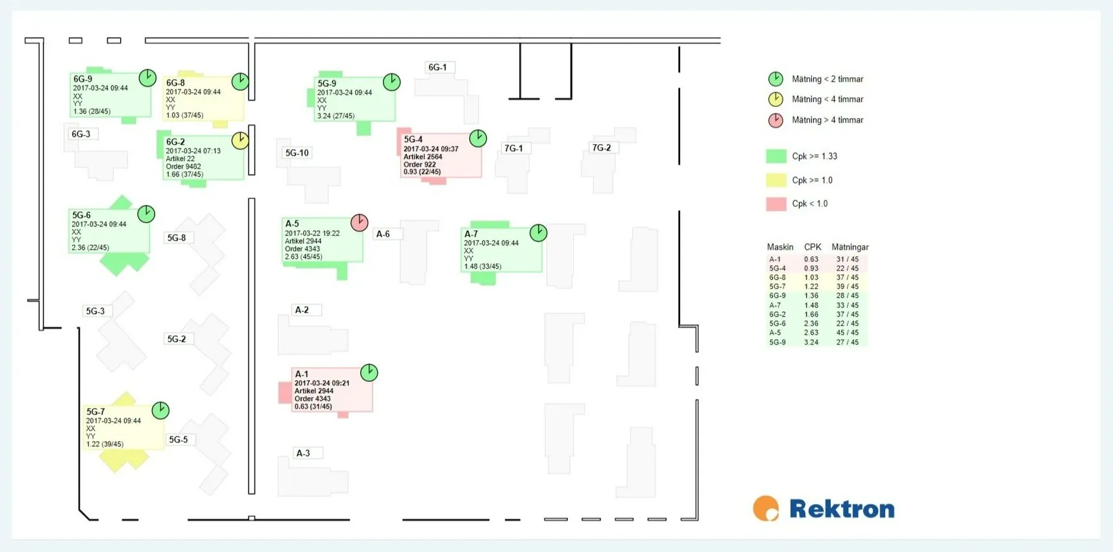Click the red clock icon on machine A-5
The image size is (1113, 552).
click(360, 222)
